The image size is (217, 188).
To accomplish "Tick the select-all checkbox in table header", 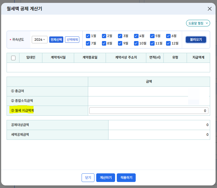I will coord(13,58).
